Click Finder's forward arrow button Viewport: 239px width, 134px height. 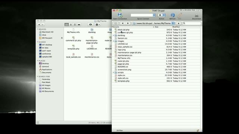(43, 25)
